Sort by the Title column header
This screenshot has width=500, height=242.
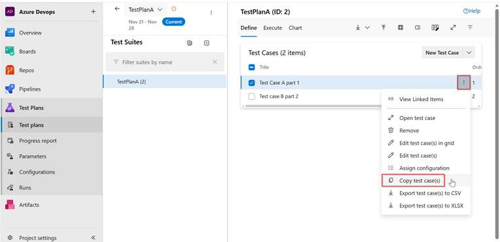click(264, 67)
